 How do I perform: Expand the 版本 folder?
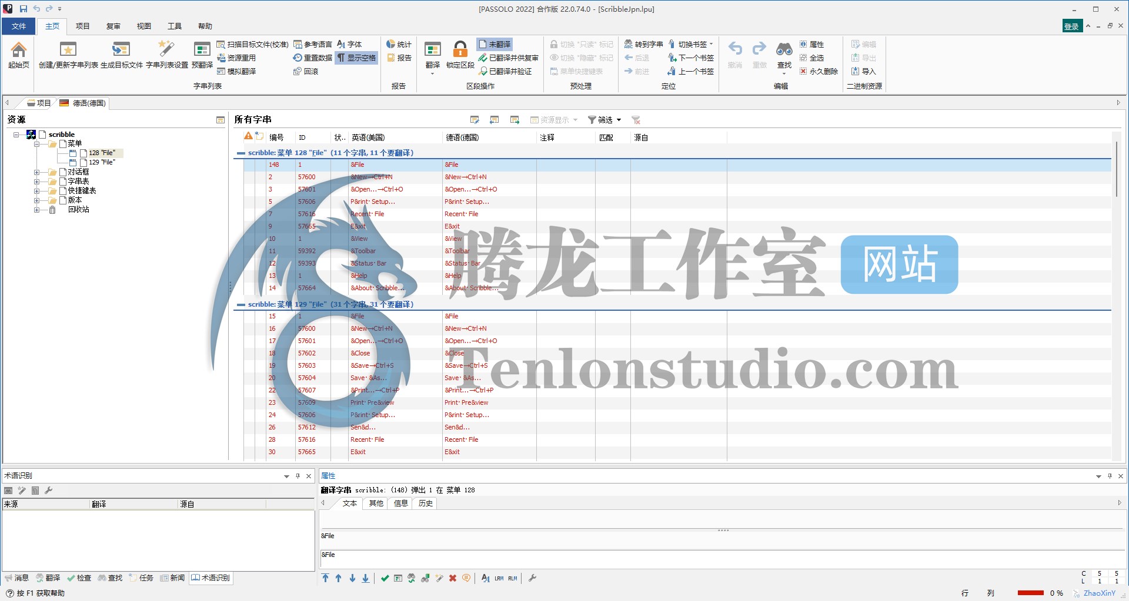click(x=36, y=200)
